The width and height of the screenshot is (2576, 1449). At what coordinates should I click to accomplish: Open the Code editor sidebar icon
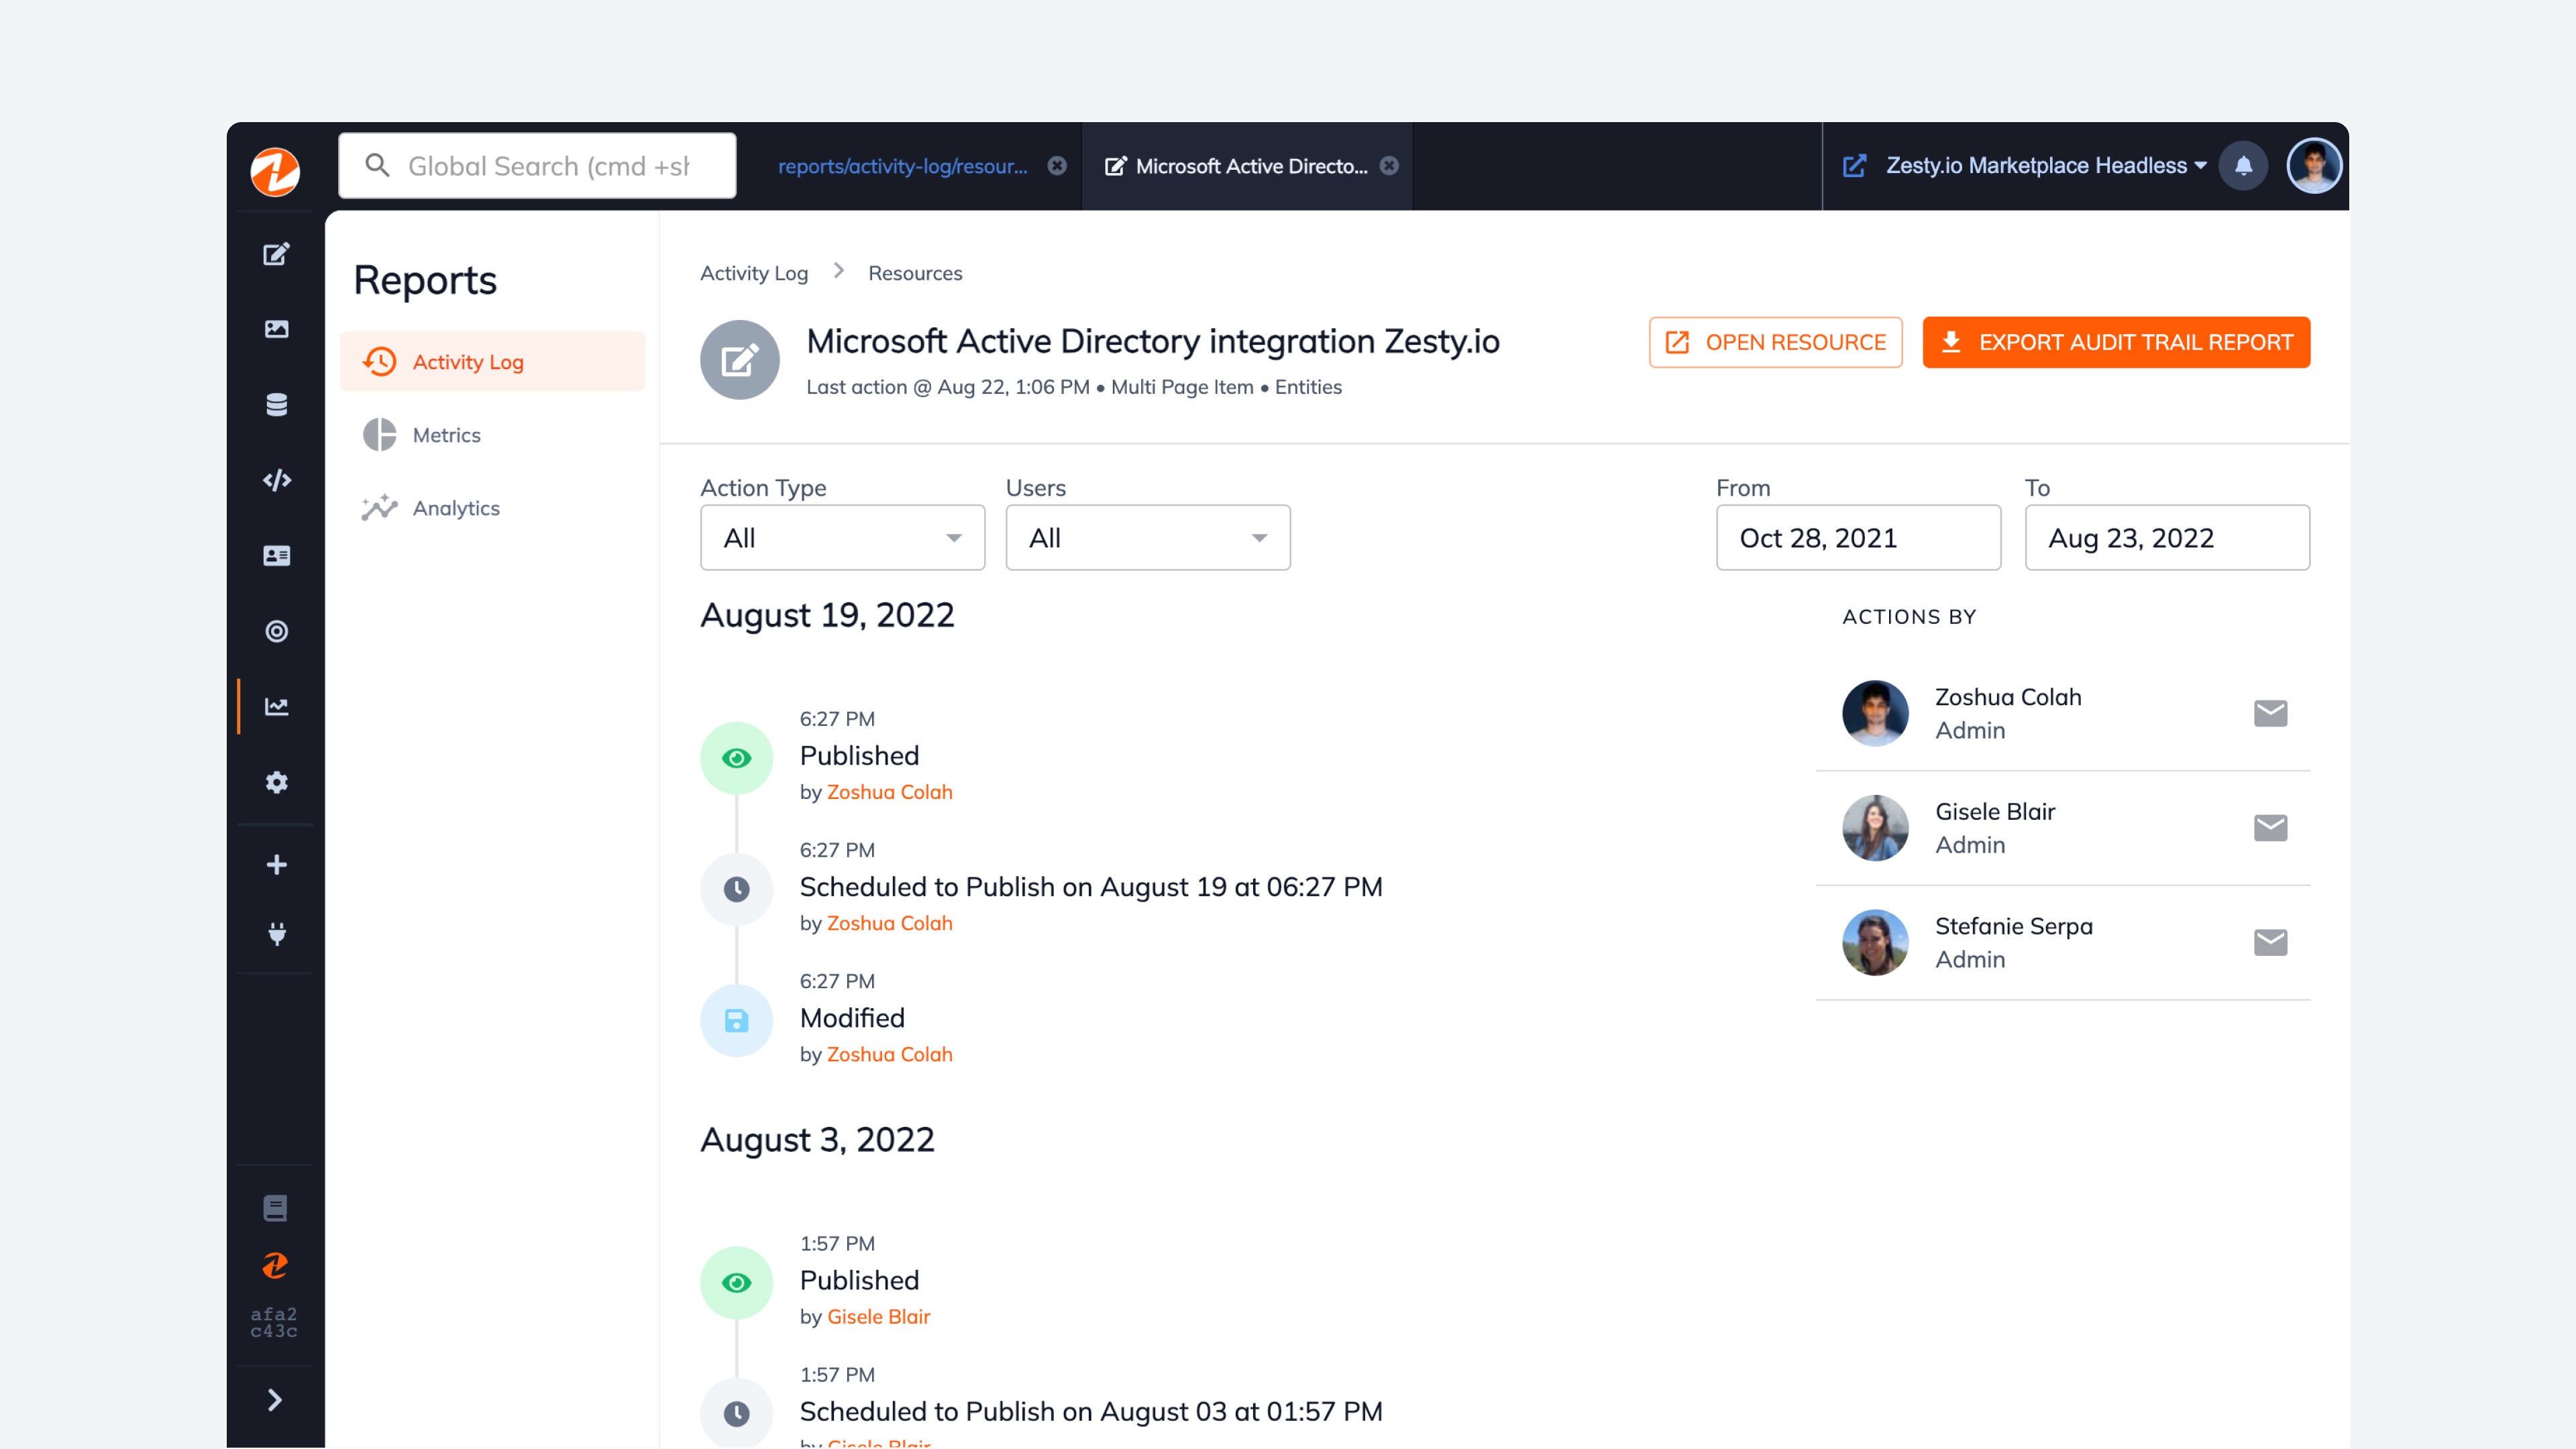(x=276, y=480)
